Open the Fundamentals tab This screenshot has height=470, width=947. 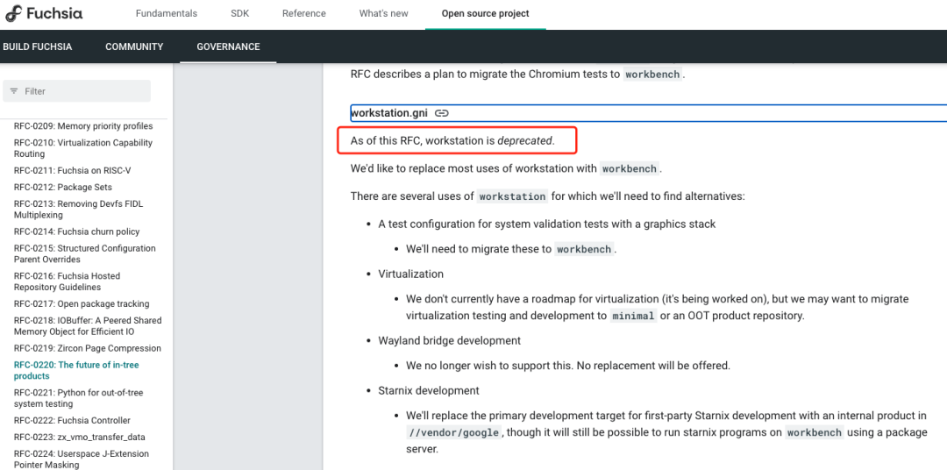pyautogui.click(x=166, y=13)
